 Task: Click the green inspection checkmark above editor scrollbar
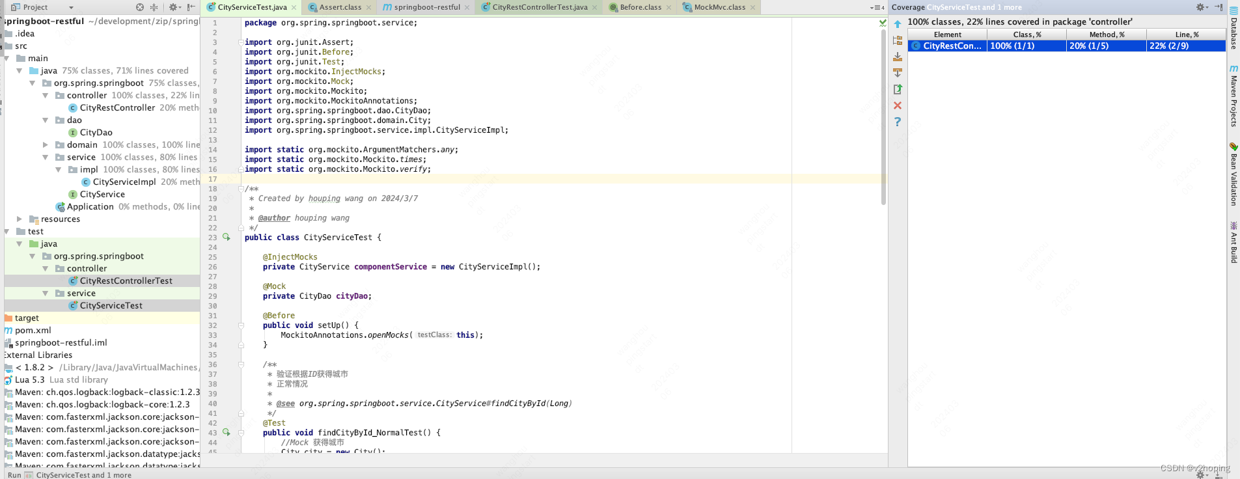(883, 23)
